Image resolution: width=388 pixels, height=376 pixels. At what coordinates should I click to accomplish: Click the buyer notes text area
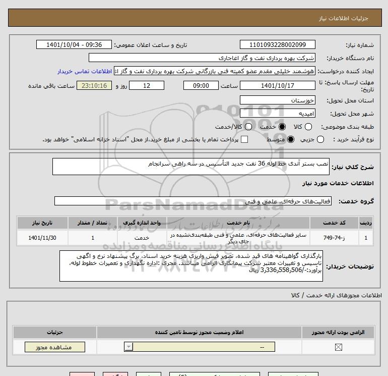(x=191, y=266)
